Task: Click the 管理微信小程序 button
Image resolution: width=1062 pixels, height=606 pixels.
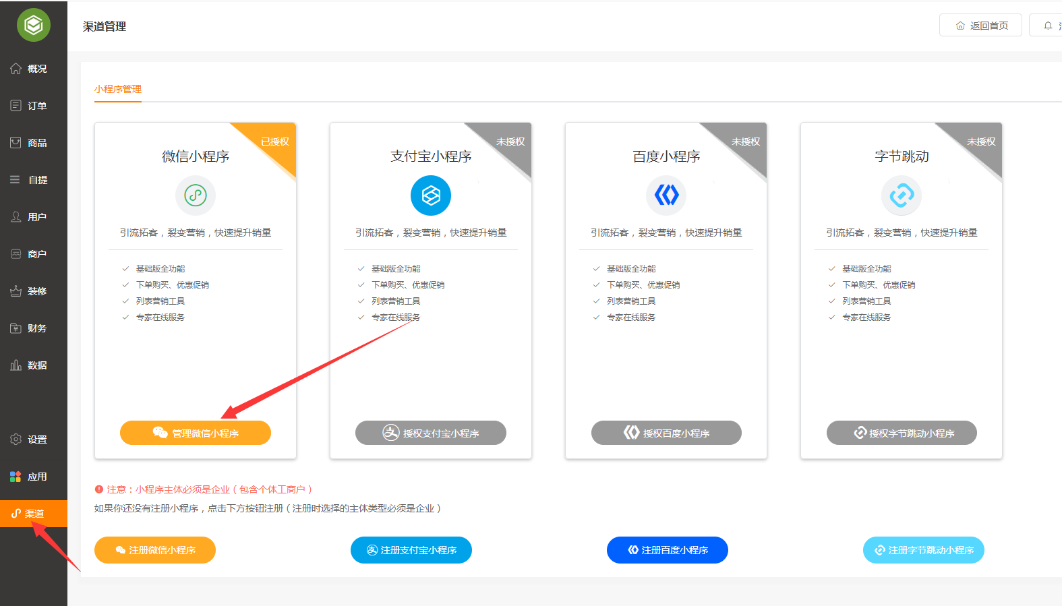Action: 196,433
